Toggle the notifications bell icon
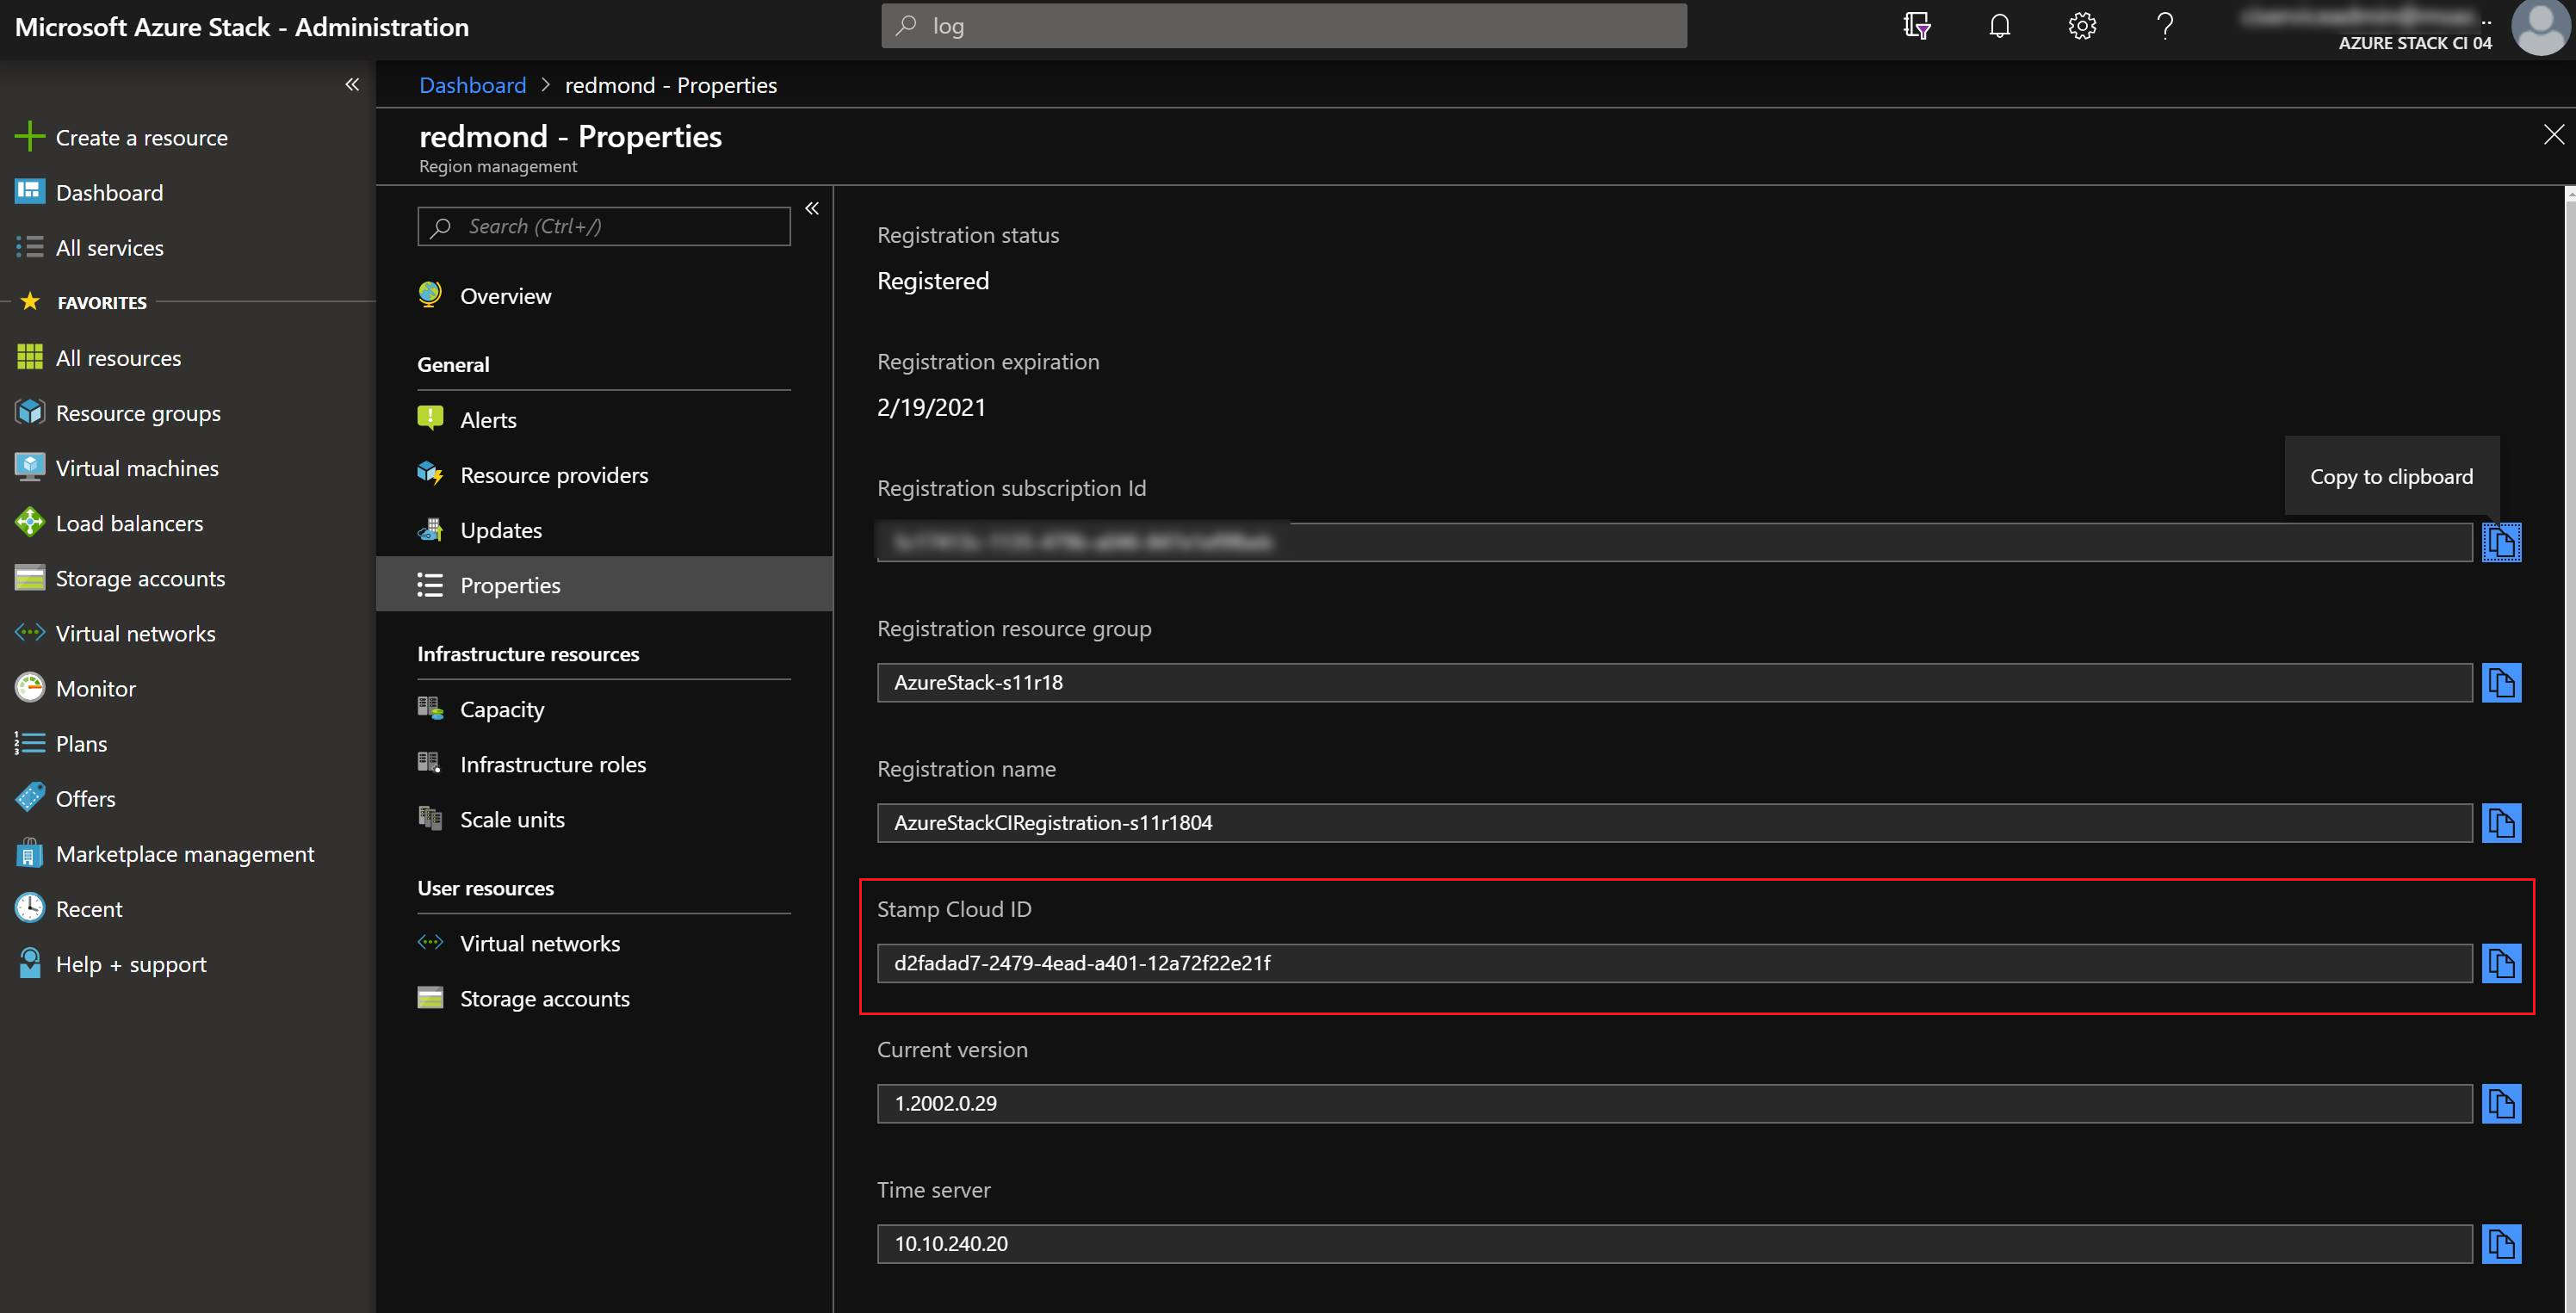The height and width of the screenshot is (1313, 2576). click(1998, 25)
